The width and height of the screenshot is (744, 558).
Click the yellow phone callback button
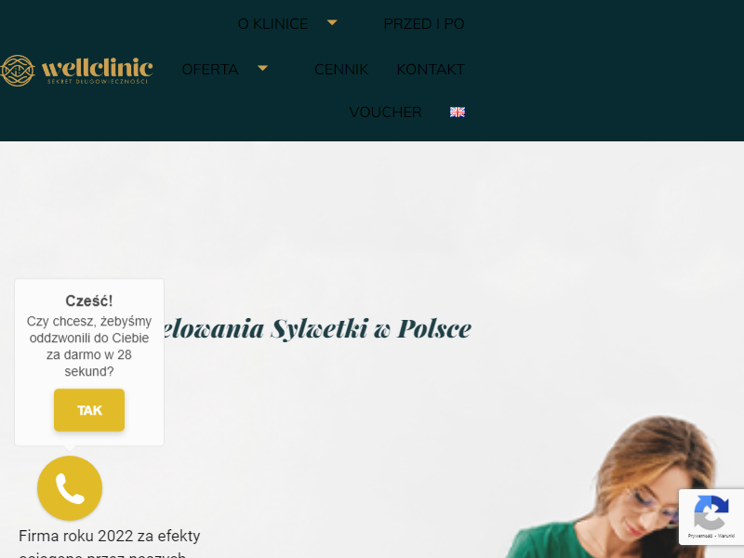[70, 487]
